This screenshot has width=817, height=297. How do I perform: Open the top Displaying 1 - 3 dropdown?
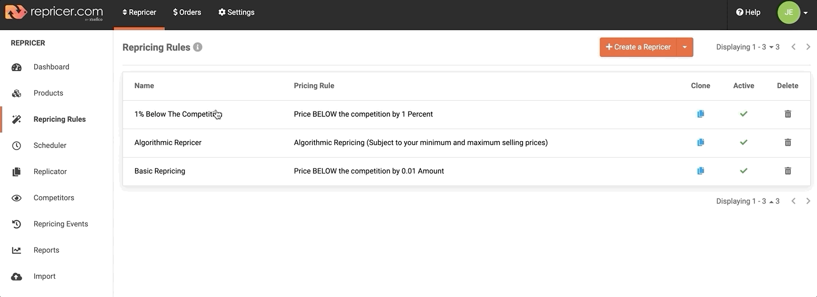(747, 47)
